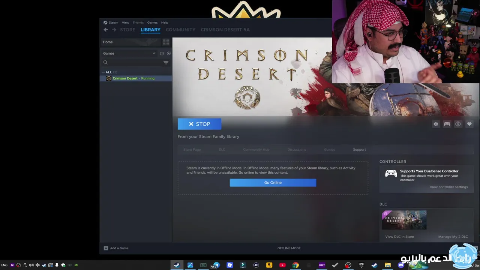Click the volume icon in system tray
This screenshot has width=480, height=270.
[31, 265]
